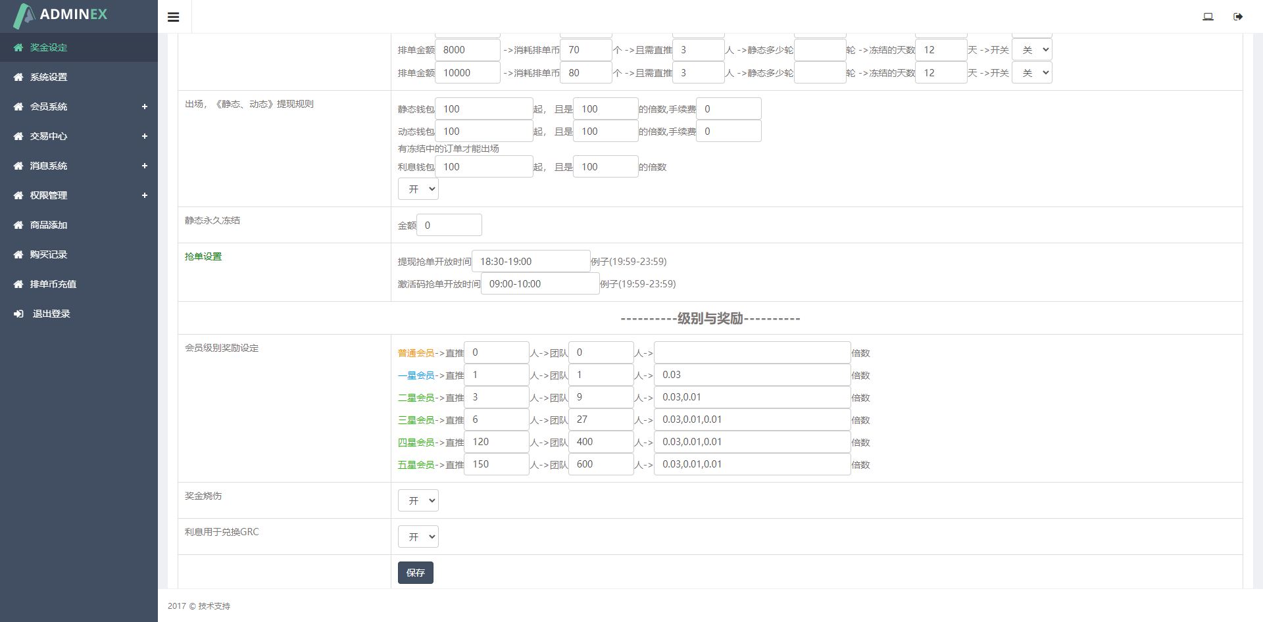Open 系统设置 menu item
The width and height of the screenshot is (1263, 622).
[79, 77]
